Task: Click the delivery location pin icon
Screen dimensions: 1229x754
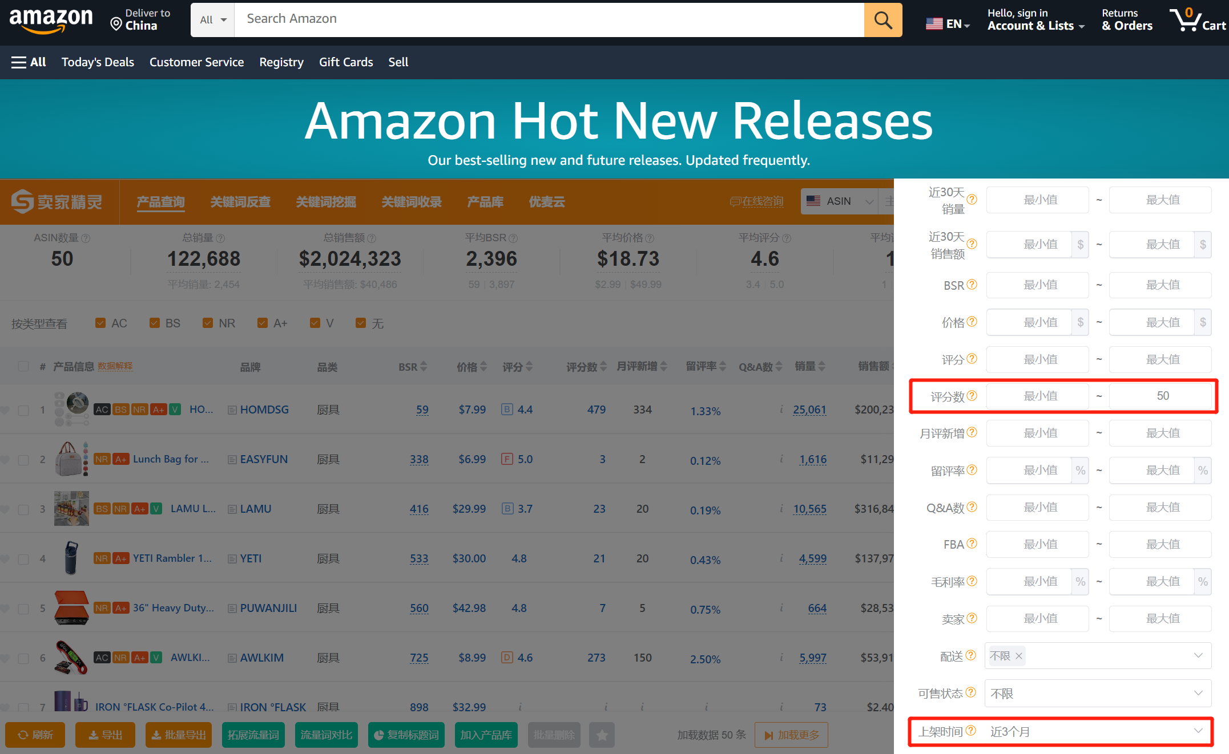Action: [x=116, y=24]
